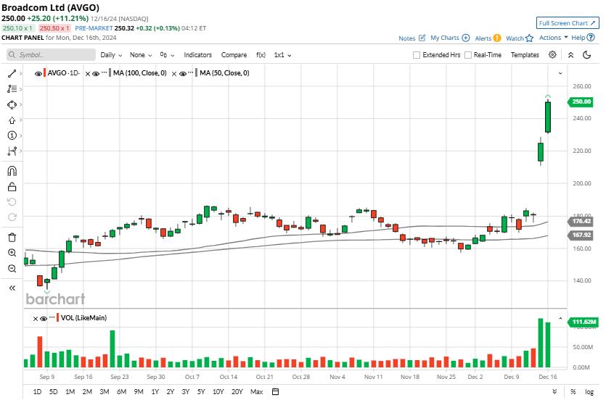Click the My Charts link
606x413 pixels.
[445, 38]
